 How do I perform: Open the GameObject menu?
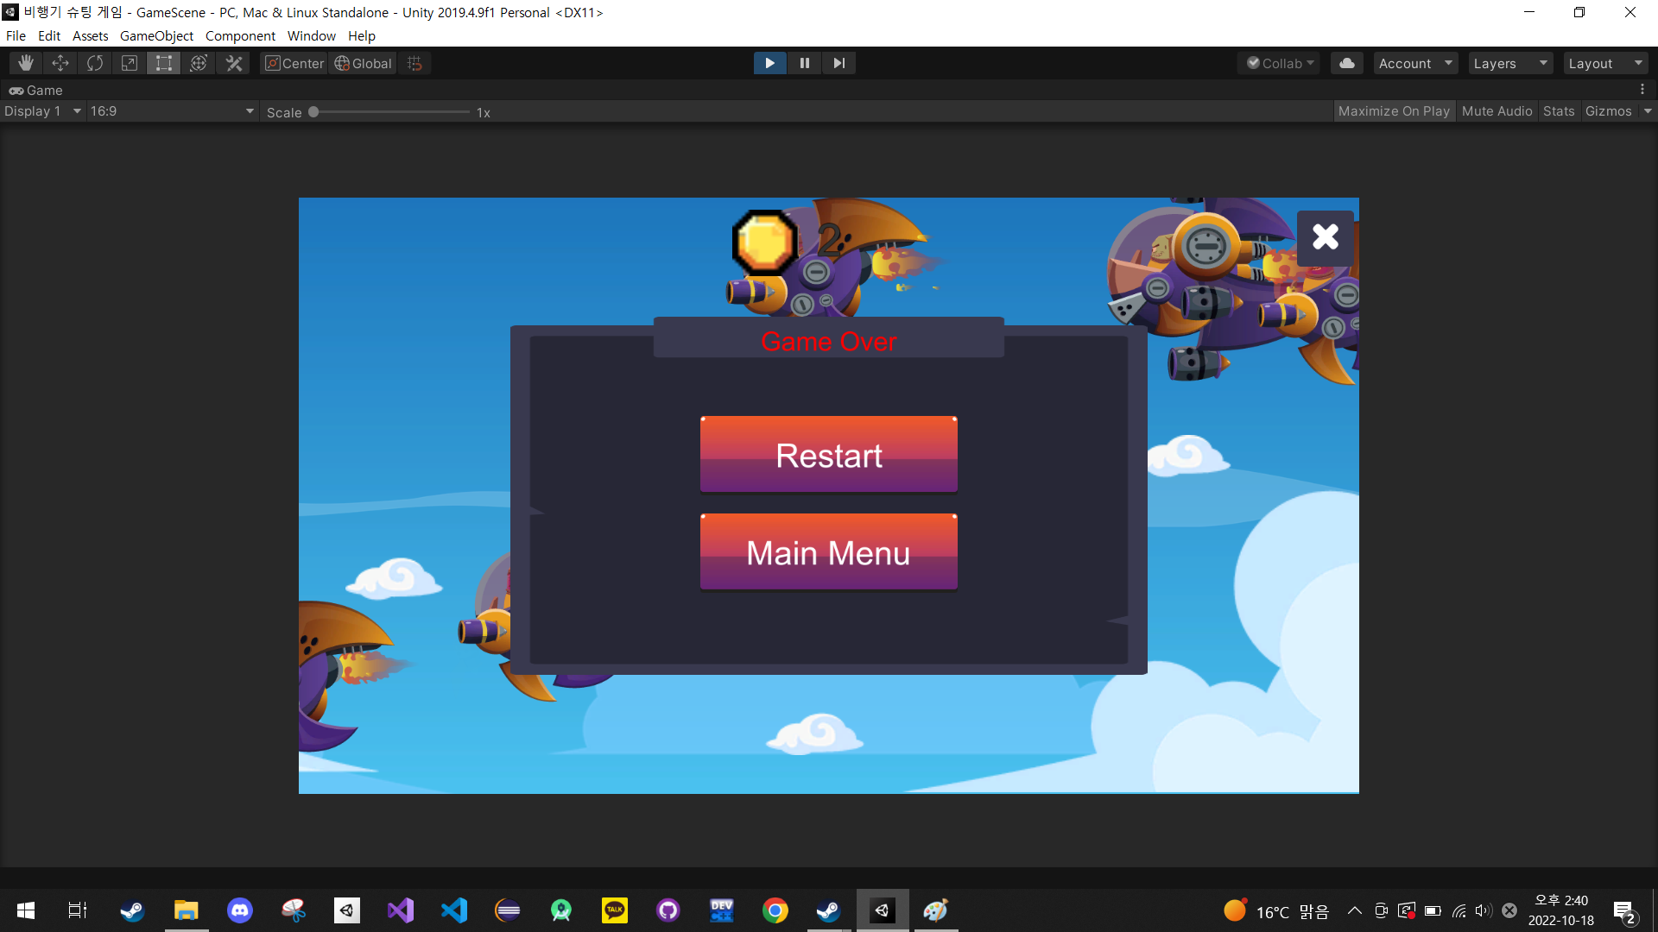pyautogui.click(x=156, y=35)
